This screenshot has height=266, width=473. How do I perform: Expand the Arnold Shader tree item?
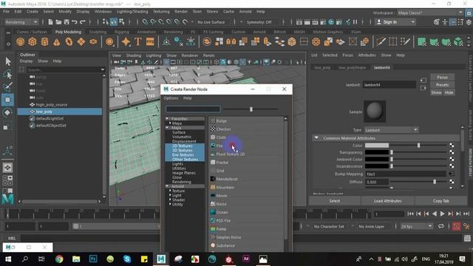170,199
